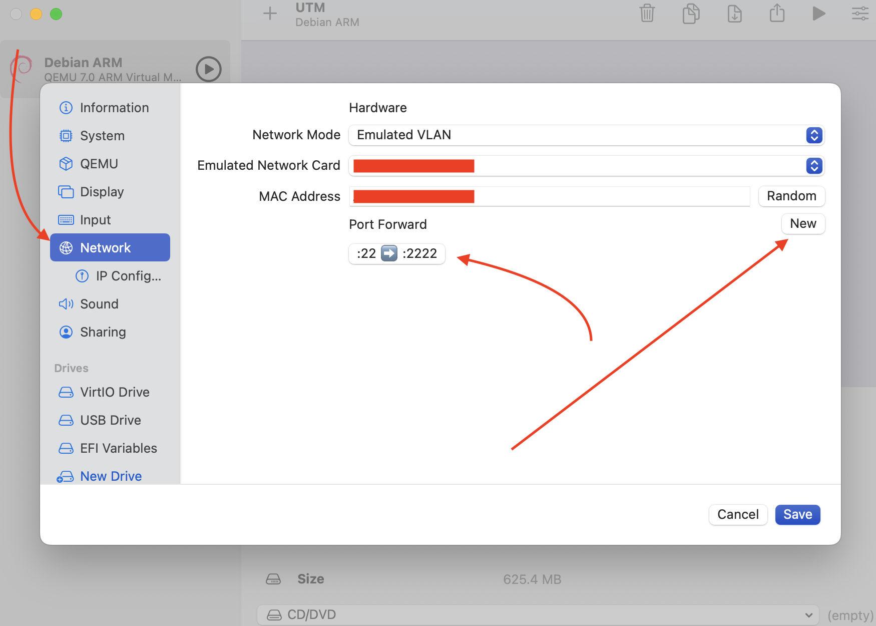The height and width of the screenshot is (626, 876).
Task: Open the Network Mode dropdown
Action: click(586, 135)
